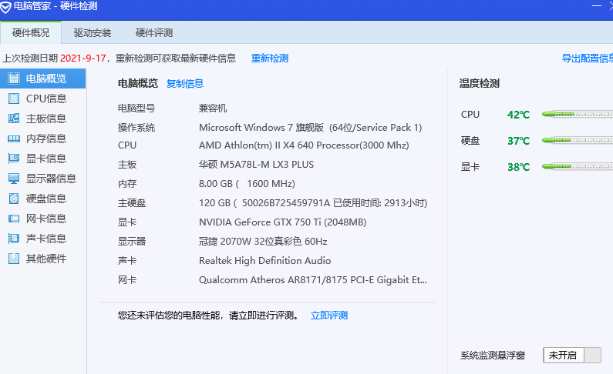Open the CPU信息 sidebar icon

pos(14,99)
